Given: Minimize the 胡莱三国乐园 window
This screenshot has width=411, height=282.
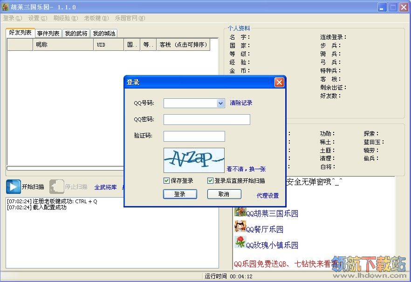Looking at the screenshot, I should [x=382, y=7].
